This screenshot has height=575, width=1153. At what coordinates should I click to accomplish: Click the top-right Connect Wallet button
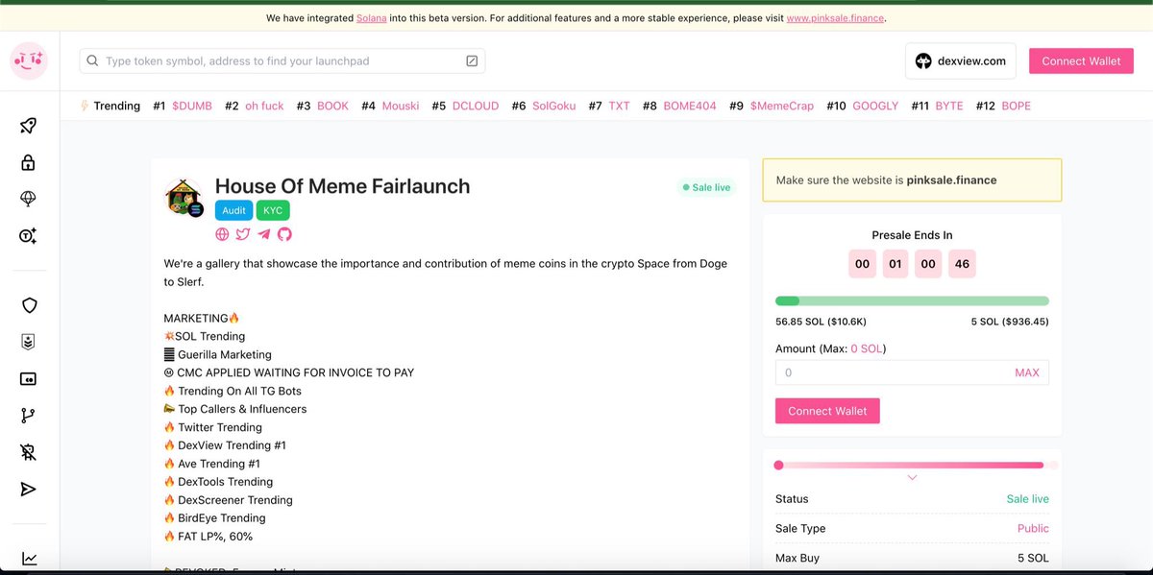(1081, 60)
